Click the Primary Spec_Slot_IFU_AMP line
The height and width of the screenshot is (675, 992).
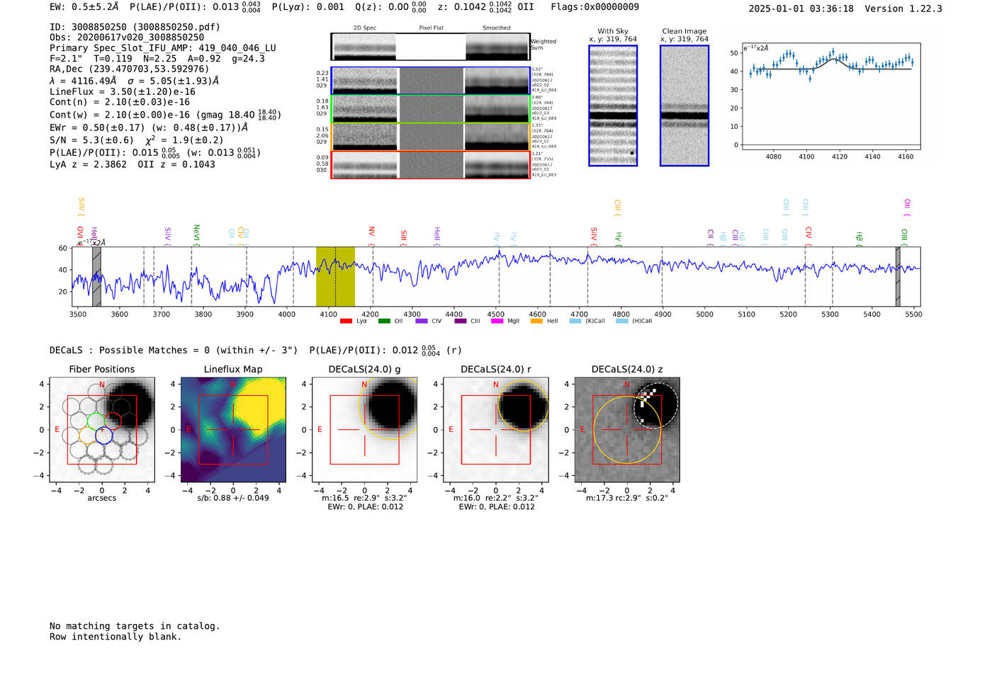(163, 48)
